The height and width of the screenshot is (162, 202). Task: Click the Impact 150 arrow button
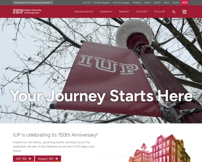[48, 159]
